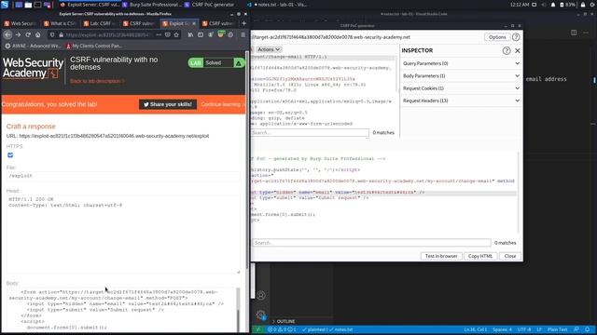Screen dimensions: 597x335
Task: Open a new Firefox tab with plus
Action: pyautogui.click(x=243, y=23)
